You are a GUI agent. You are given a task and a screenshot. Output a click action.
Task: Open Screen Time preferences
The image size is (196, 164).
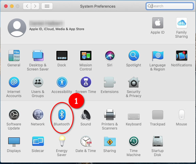[86, 83]
